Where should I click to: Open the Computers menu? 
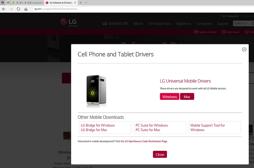204,24
